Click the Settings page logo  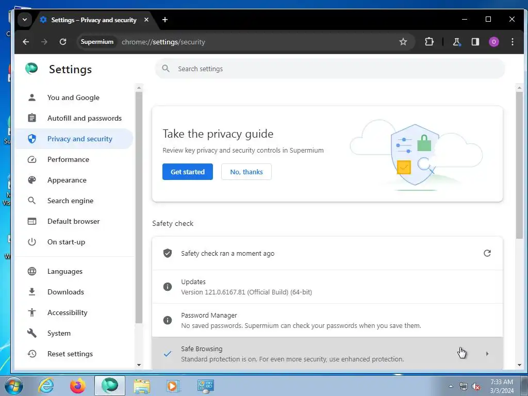coord(31,69)
